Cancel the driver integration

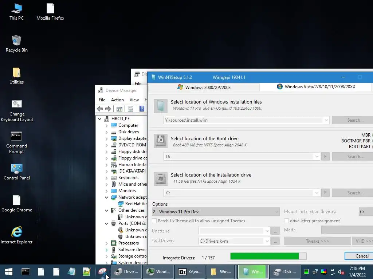359,256
